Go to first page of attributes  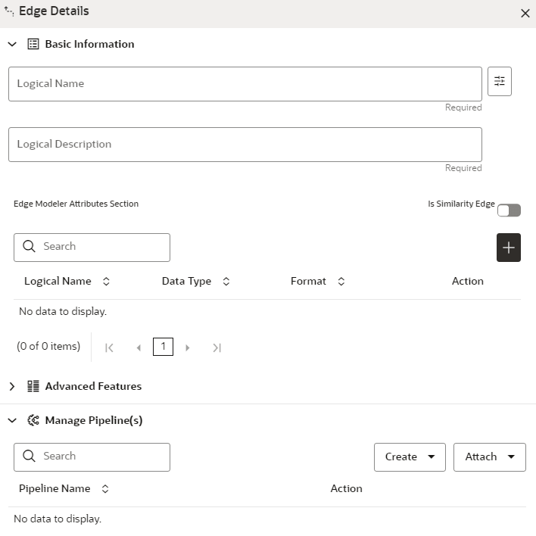[109, 347]
